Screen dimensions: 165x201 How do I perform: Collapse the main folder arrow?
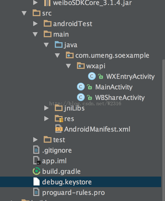[35, 34]
